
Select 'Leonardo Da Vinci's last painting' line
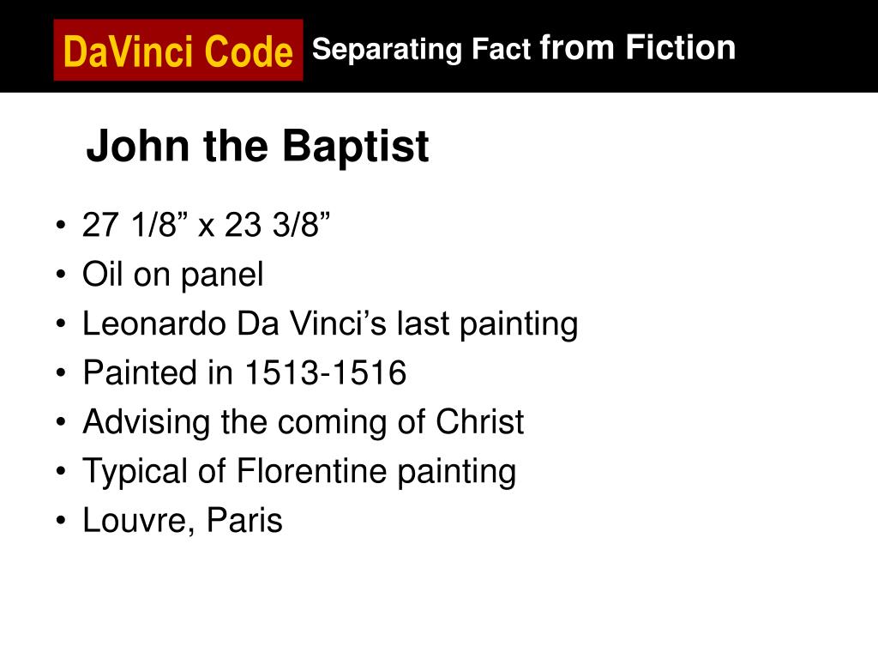coord(330,324)
